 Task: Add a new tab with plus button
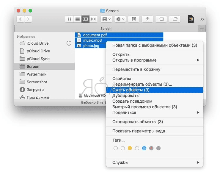(202, 29)
